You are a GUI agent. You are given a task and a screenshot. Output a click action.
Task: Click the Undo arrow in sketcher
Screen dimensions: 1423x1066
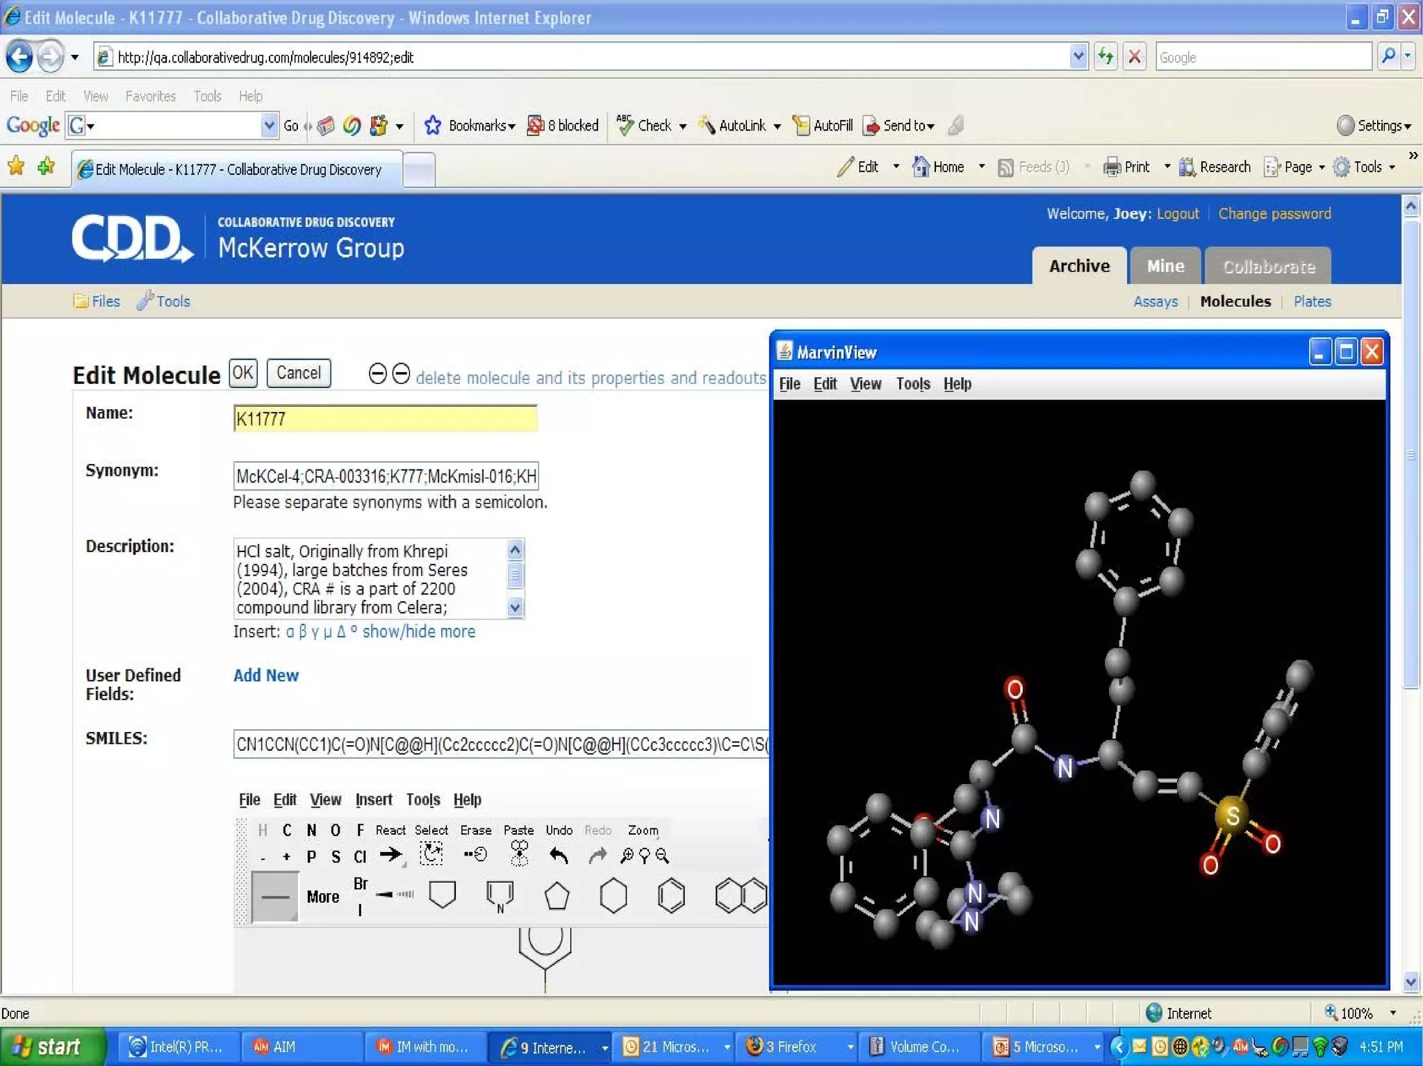pyautogui.click(x=559, y=856)
